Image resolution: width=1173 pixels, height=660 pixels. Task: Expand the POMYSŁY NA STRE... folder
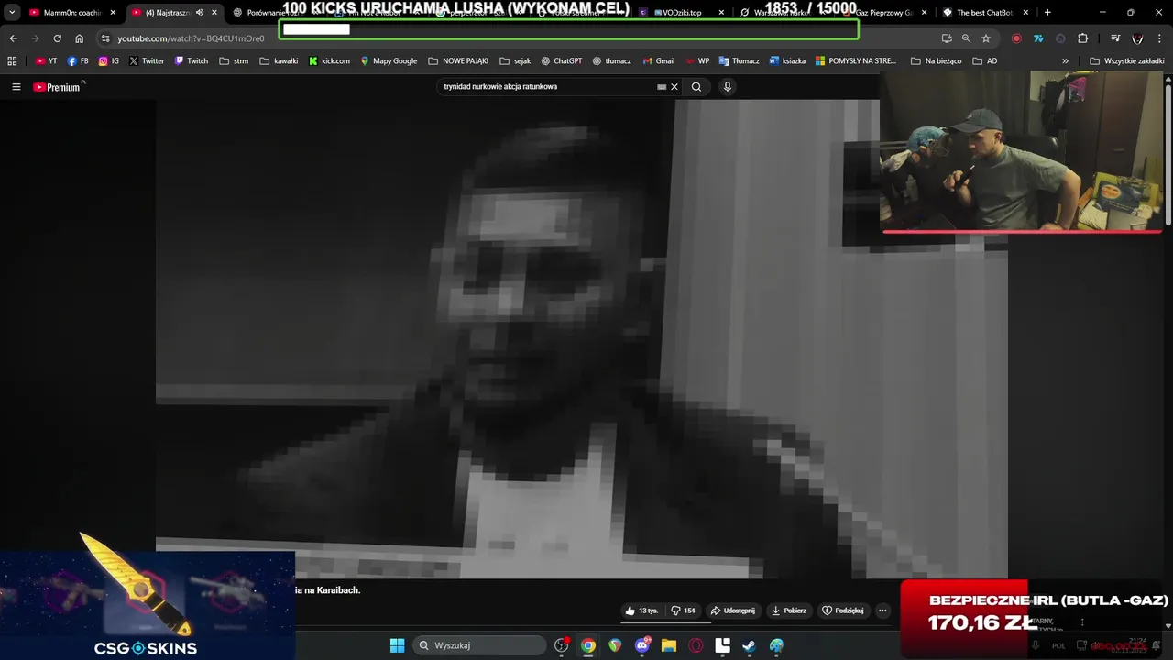click(x=856, y=61)
